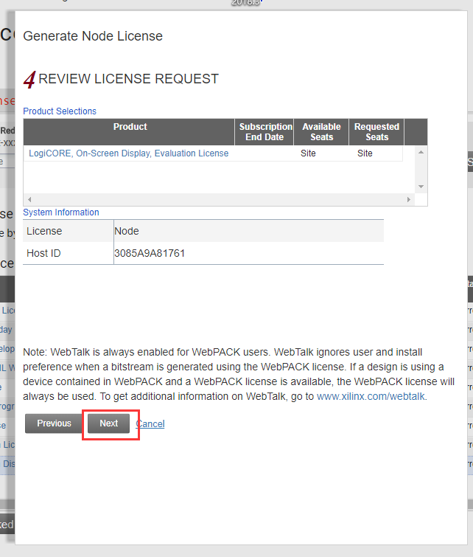Click the Product column header
This screenshot has width=473, height=557.
point(129,132)
